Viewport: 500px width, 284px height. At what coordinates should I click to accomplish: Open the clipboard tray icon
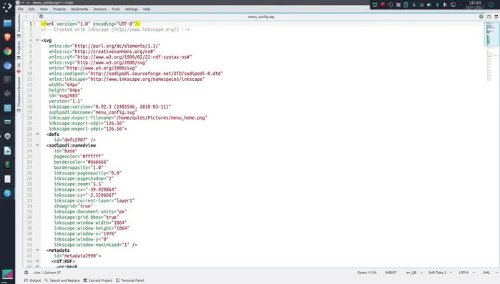(406, 5)
